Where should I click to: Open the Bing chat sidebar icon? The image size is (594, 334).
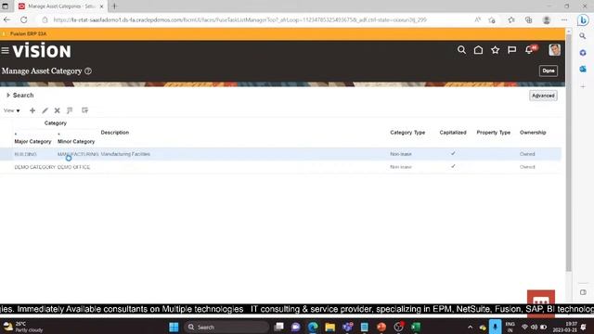pos(583,20)
